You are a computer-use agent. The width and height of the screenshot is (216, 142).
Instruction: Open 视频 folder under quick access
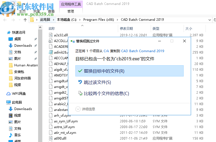coord(18,85)
